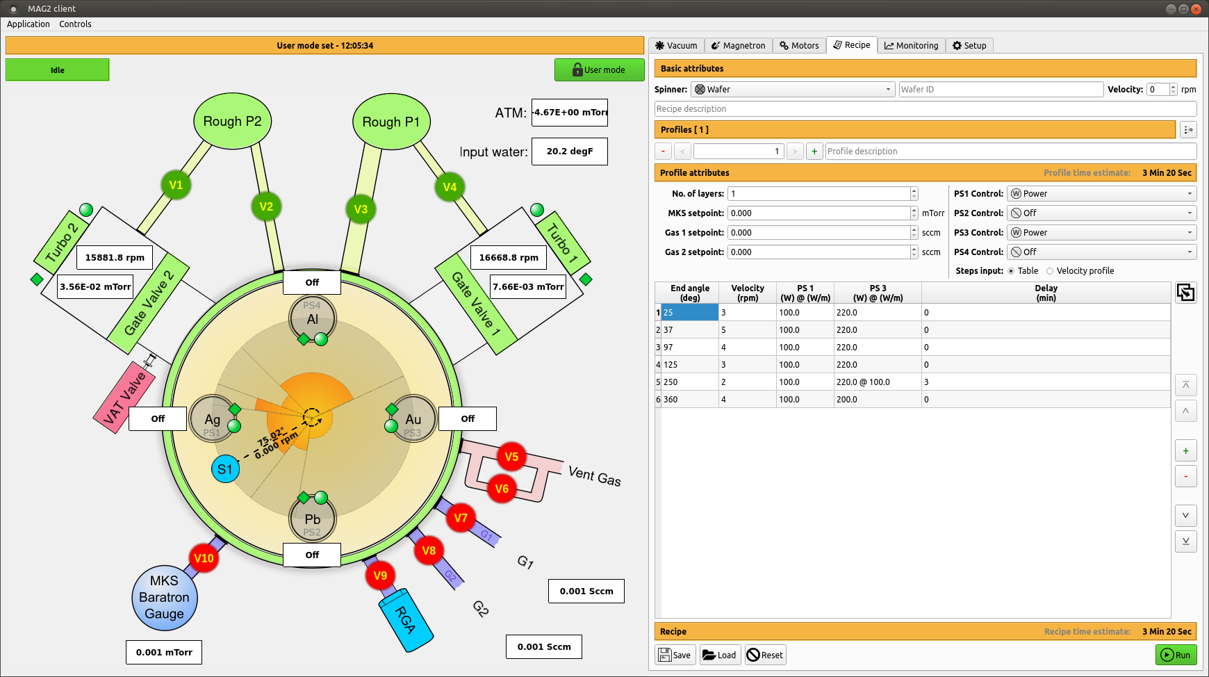1209x677 pixels.
Task: Toggle the red V5 vent valve
Action: pos(511,457)
